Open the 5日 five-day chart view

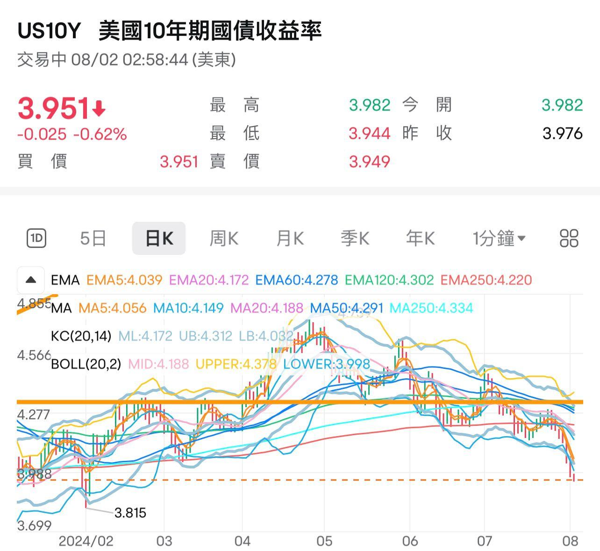tap(93, 238)
